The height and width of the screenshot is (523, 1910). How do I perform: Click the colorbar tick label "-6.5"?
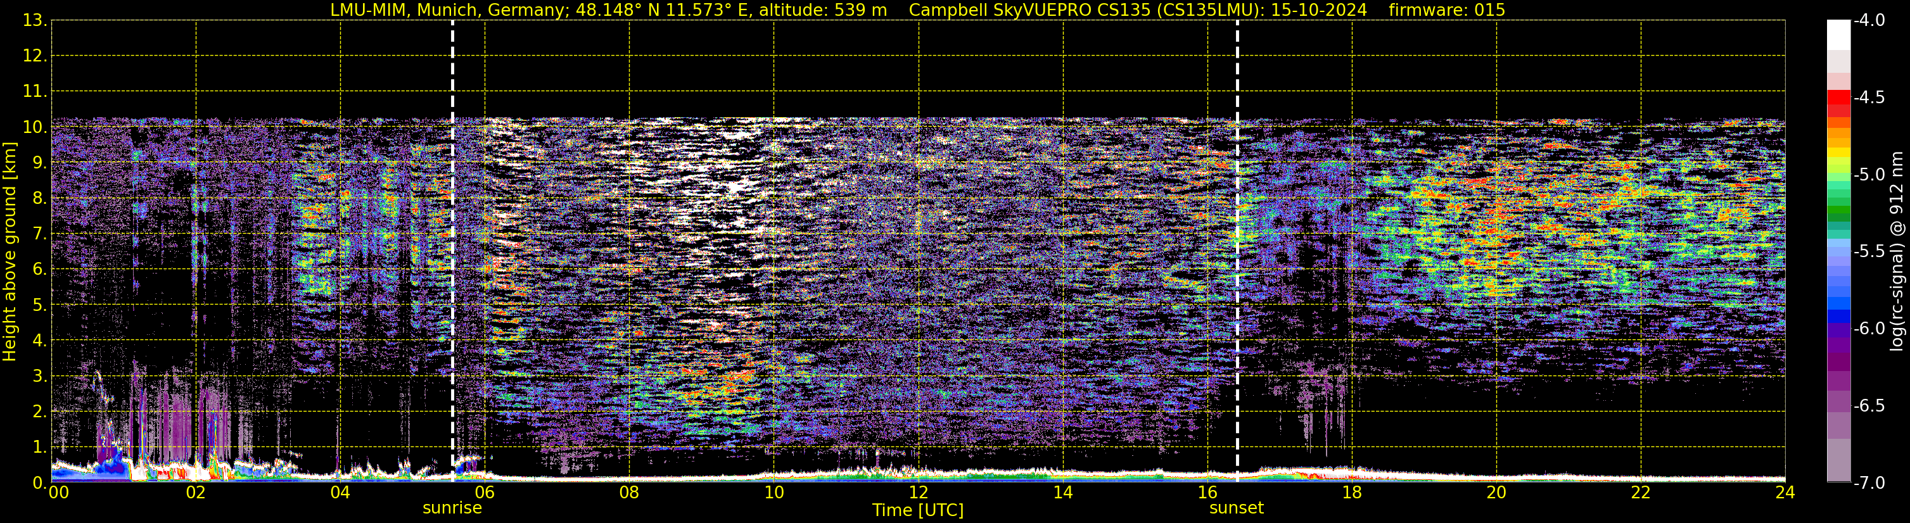coord(1868,406)
